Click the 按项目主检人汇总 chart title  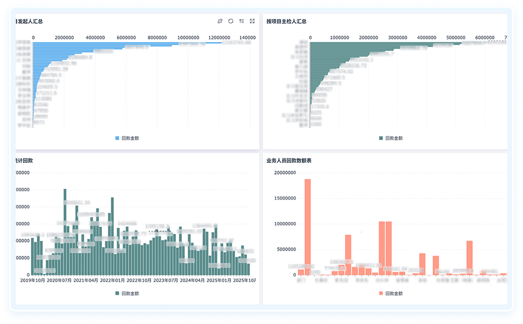pyautogui.click(x=286, y=21)
